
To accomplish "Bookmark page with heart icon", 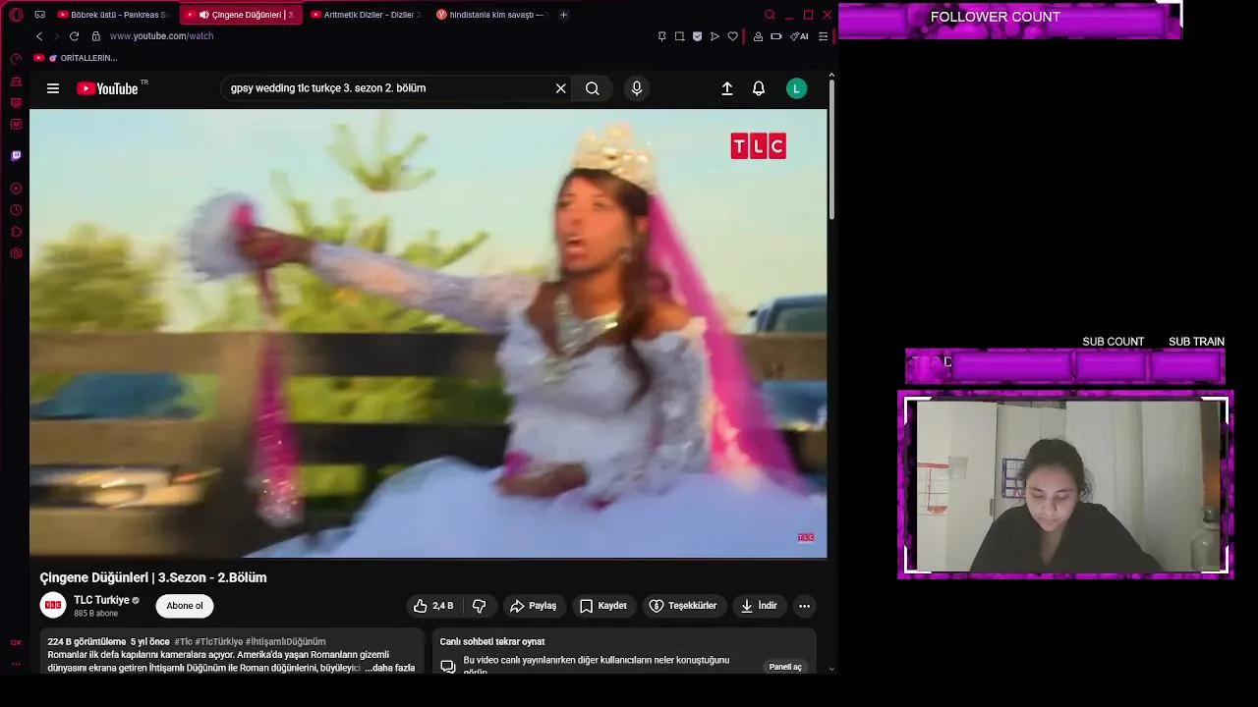I will click(x=732, y=36).
